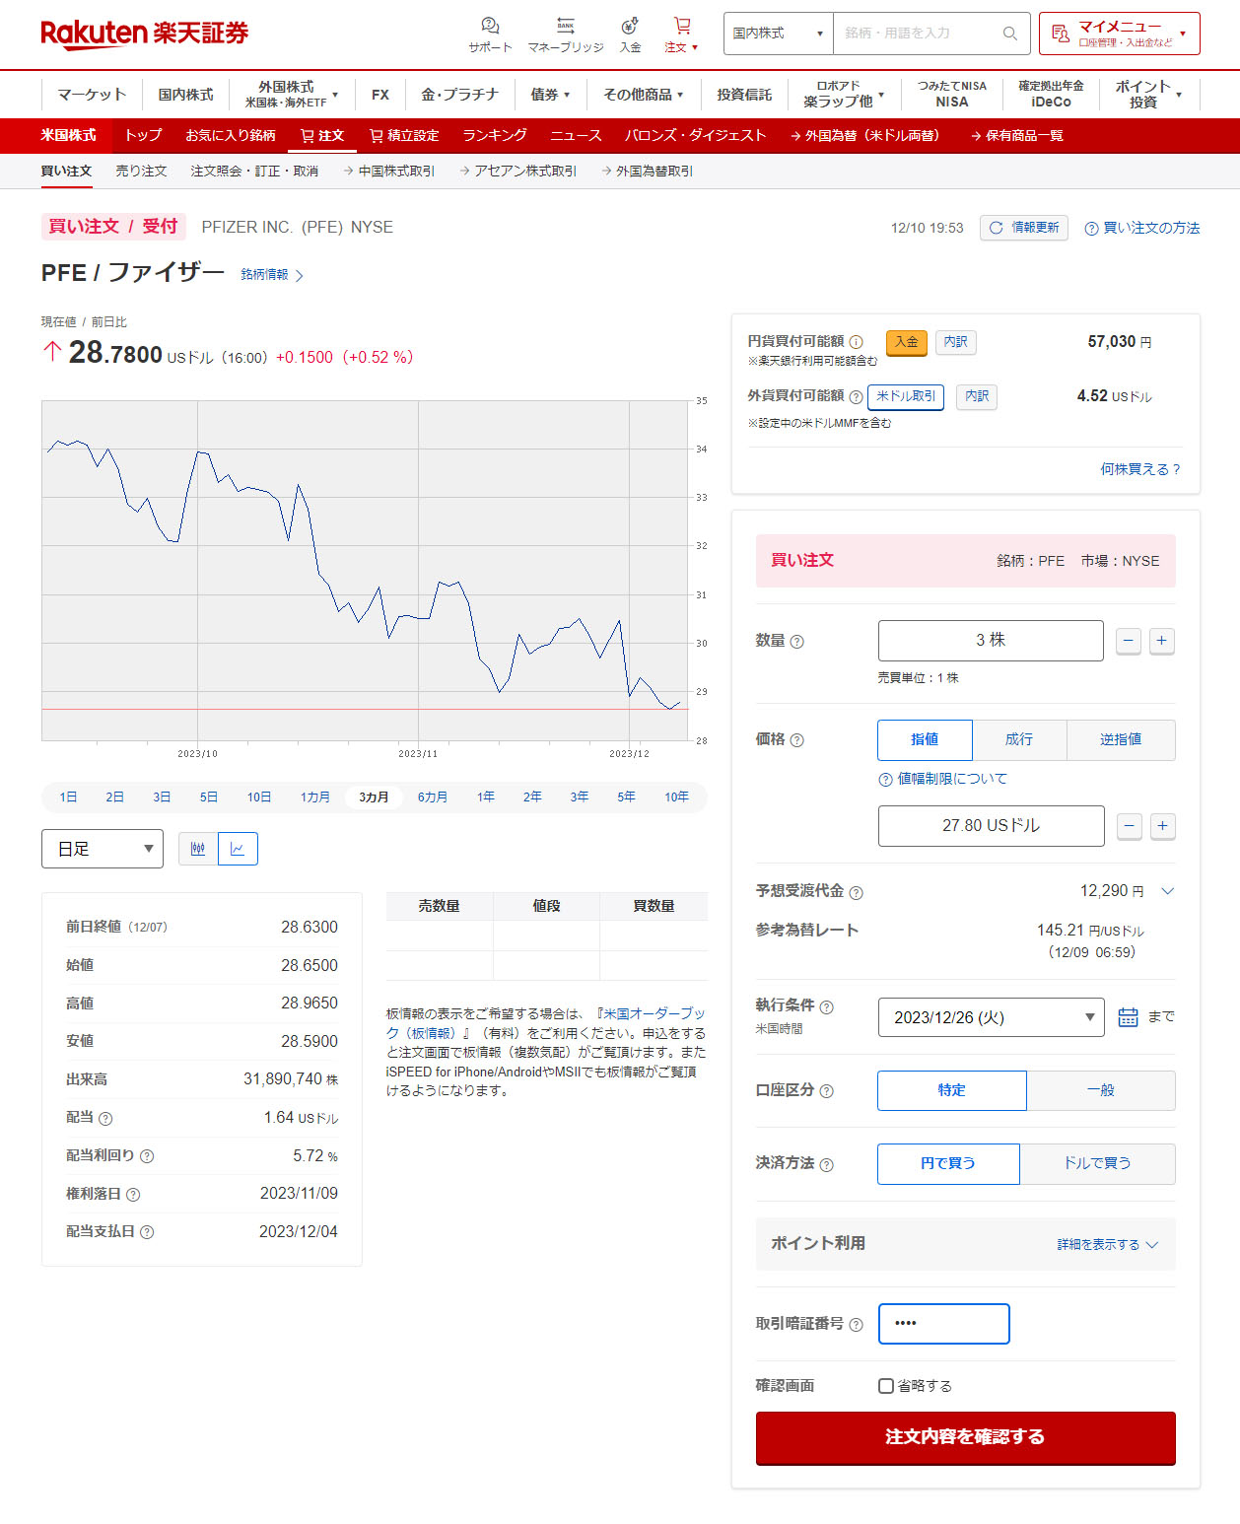1240x1524 pixels.
Task: Click help icon next to 数量
Action: pyautogui.click(x=797, y=642)
